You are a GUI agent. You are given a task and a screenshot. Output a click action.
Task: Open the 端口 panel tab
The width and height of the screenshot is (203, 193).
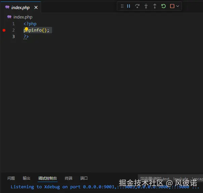coord(84,178)
